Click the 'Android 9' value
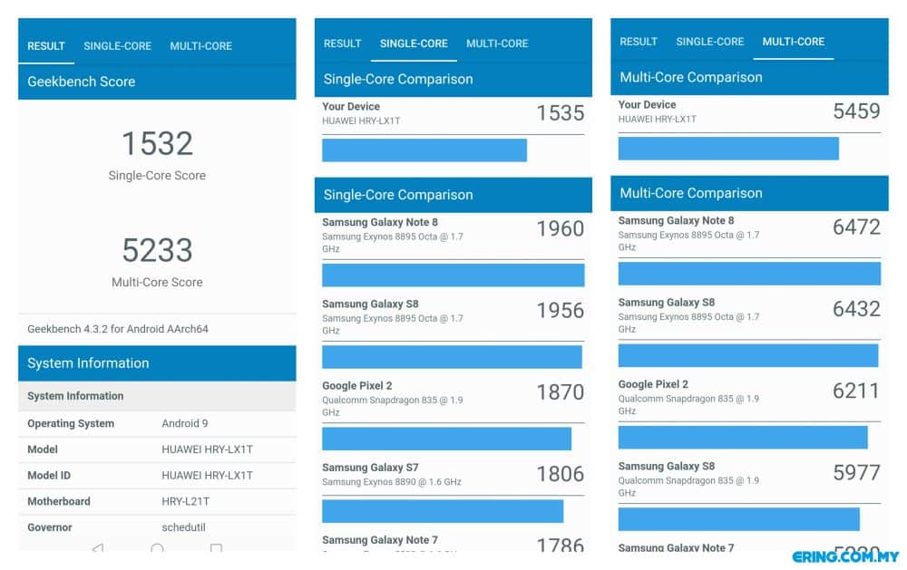The height and width of the screenshot is (570, 907). 184,423
